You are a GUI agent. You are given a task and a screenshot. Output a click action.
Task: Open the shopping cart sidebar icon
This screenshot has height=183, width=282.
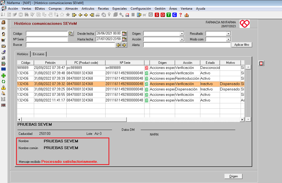(3, 40)
